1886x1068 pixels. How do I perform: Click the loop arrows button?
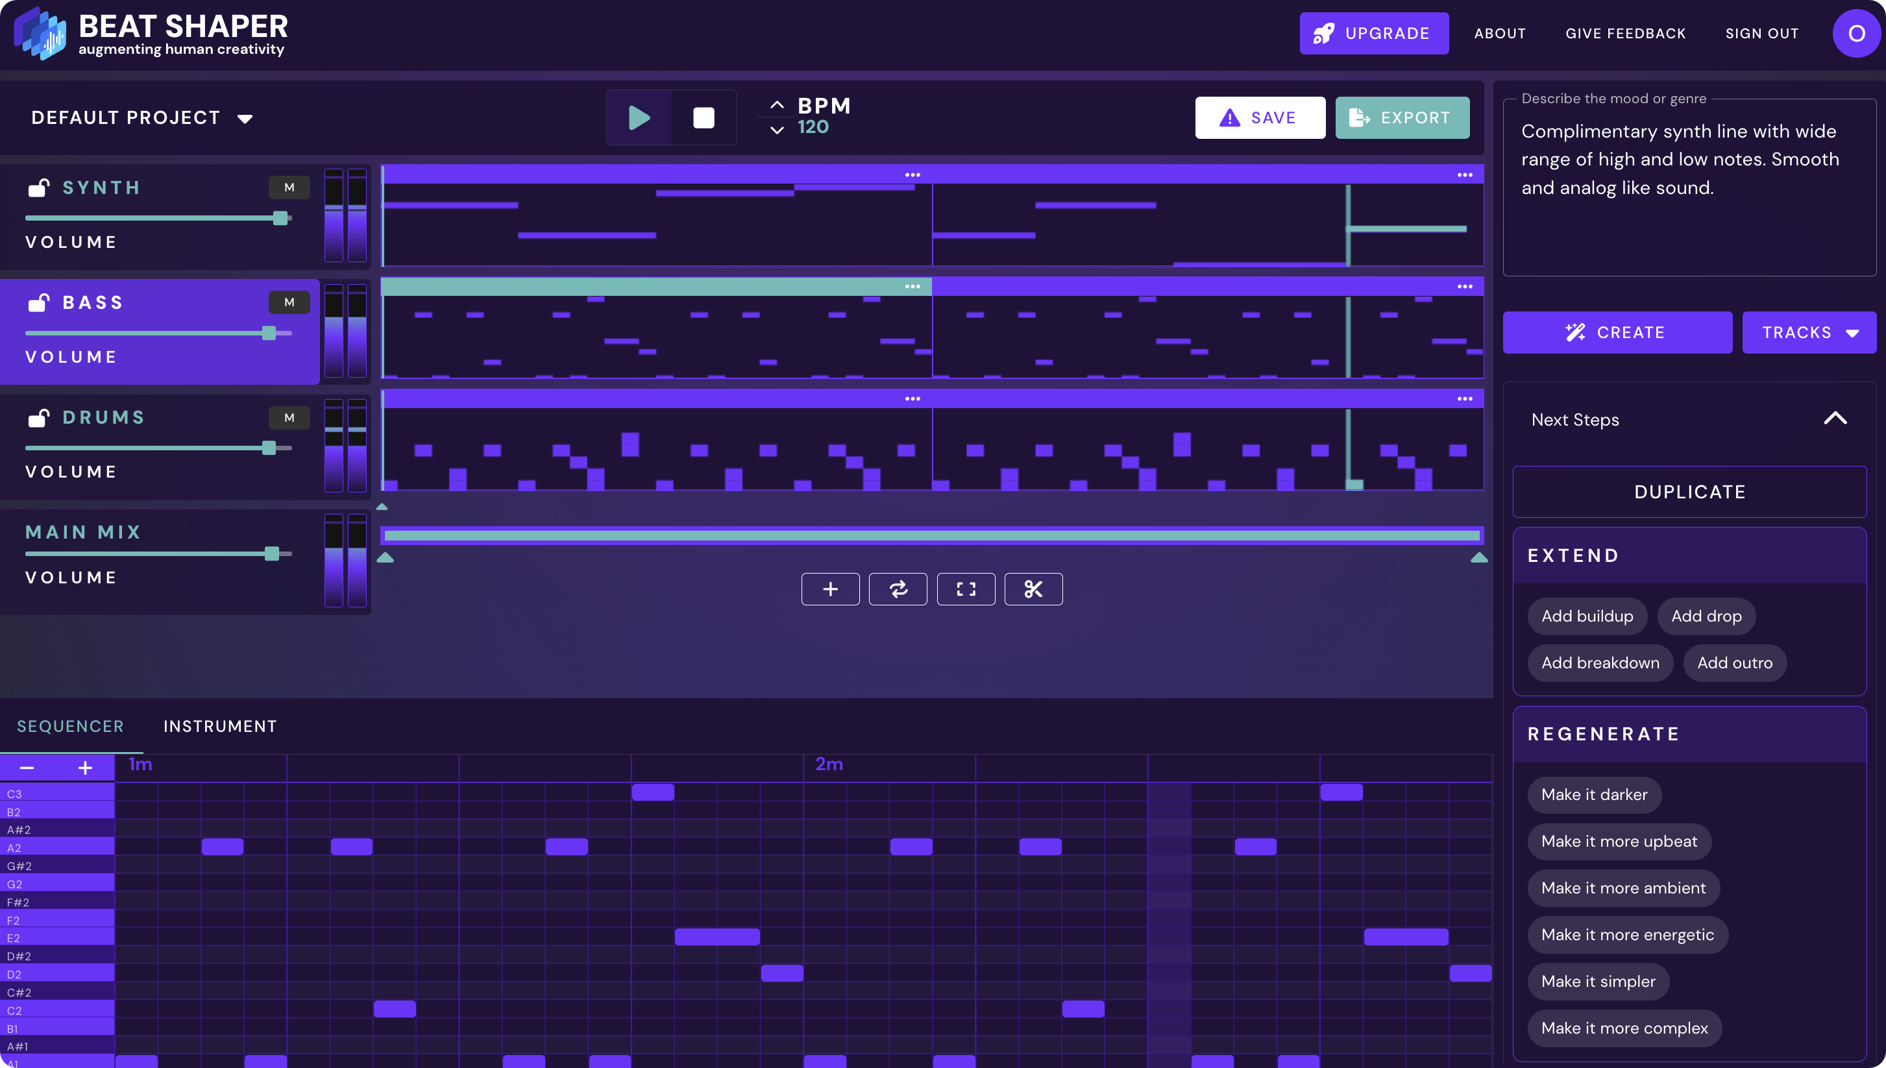point(898,589)
